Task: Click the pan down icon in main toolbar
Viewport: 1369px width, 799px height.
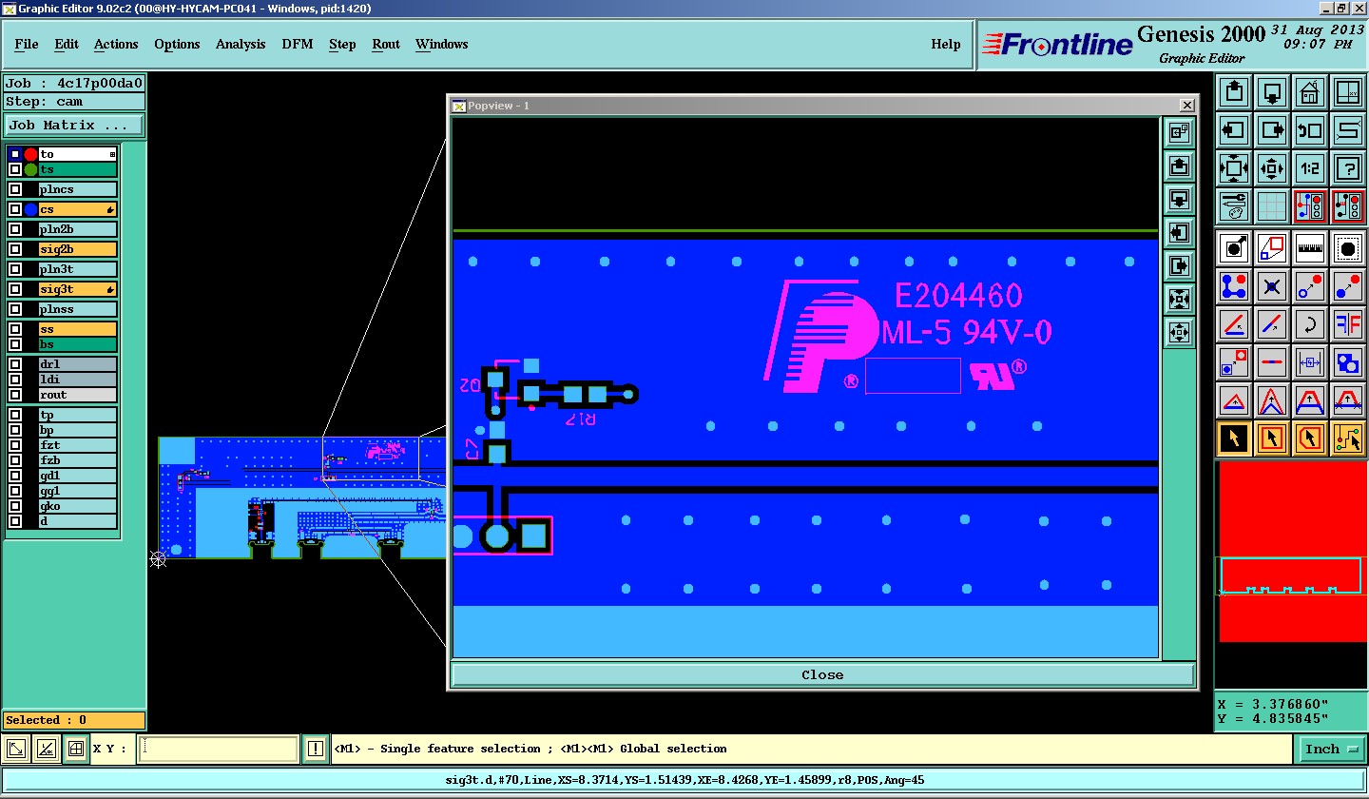Action: [1272, 93]
